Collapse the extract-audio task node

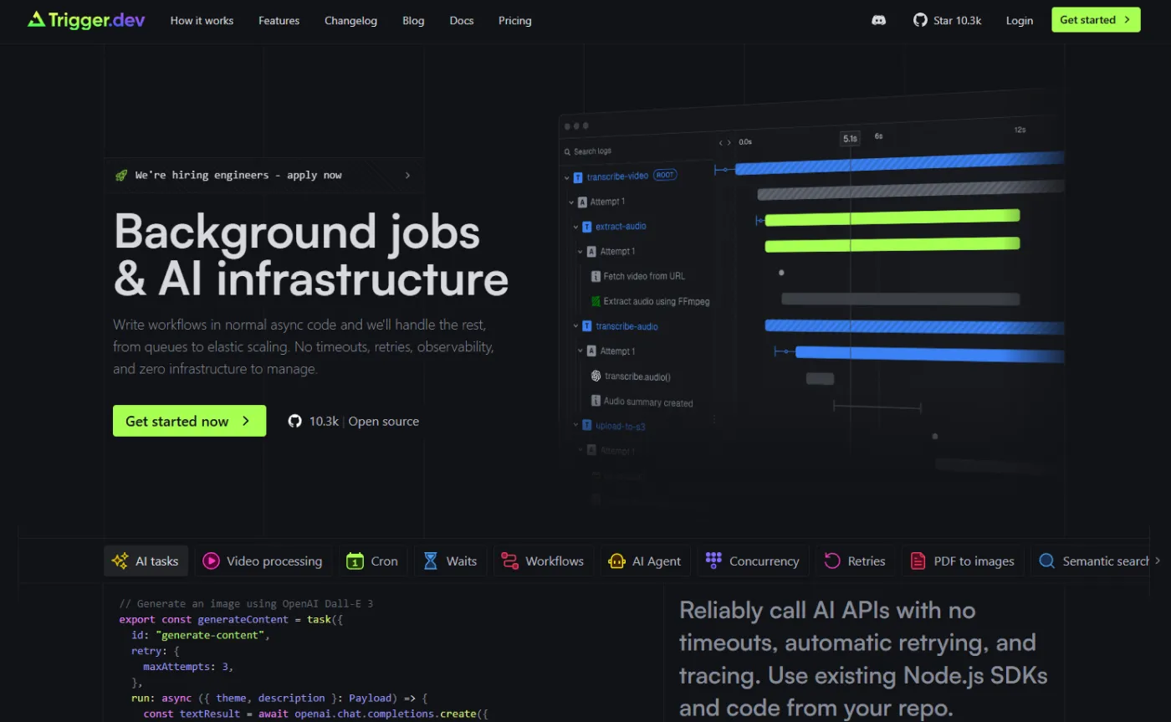(x=576, y=226)
